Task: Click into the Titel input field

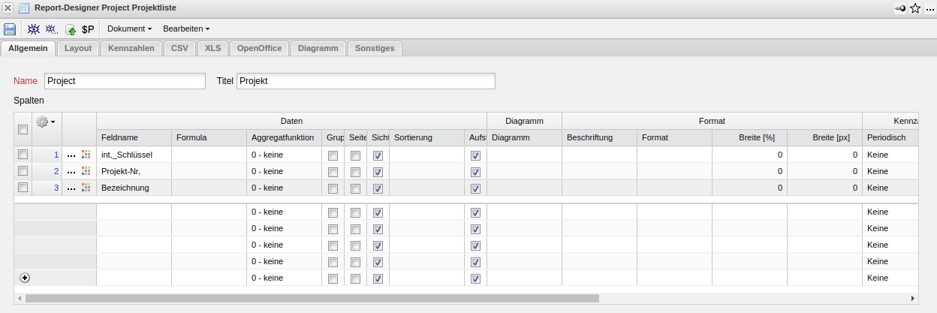Action: (x=365, y=81)
